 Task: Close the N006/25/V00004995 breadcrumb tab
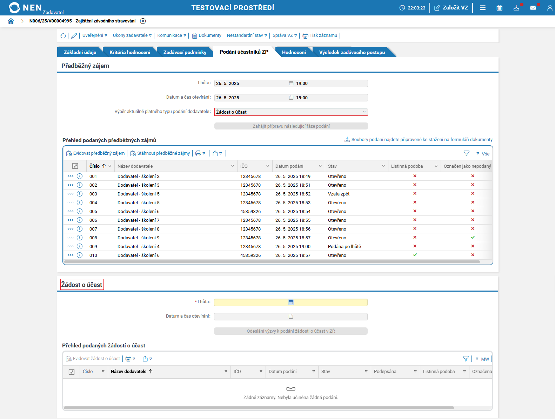point(143,21)
